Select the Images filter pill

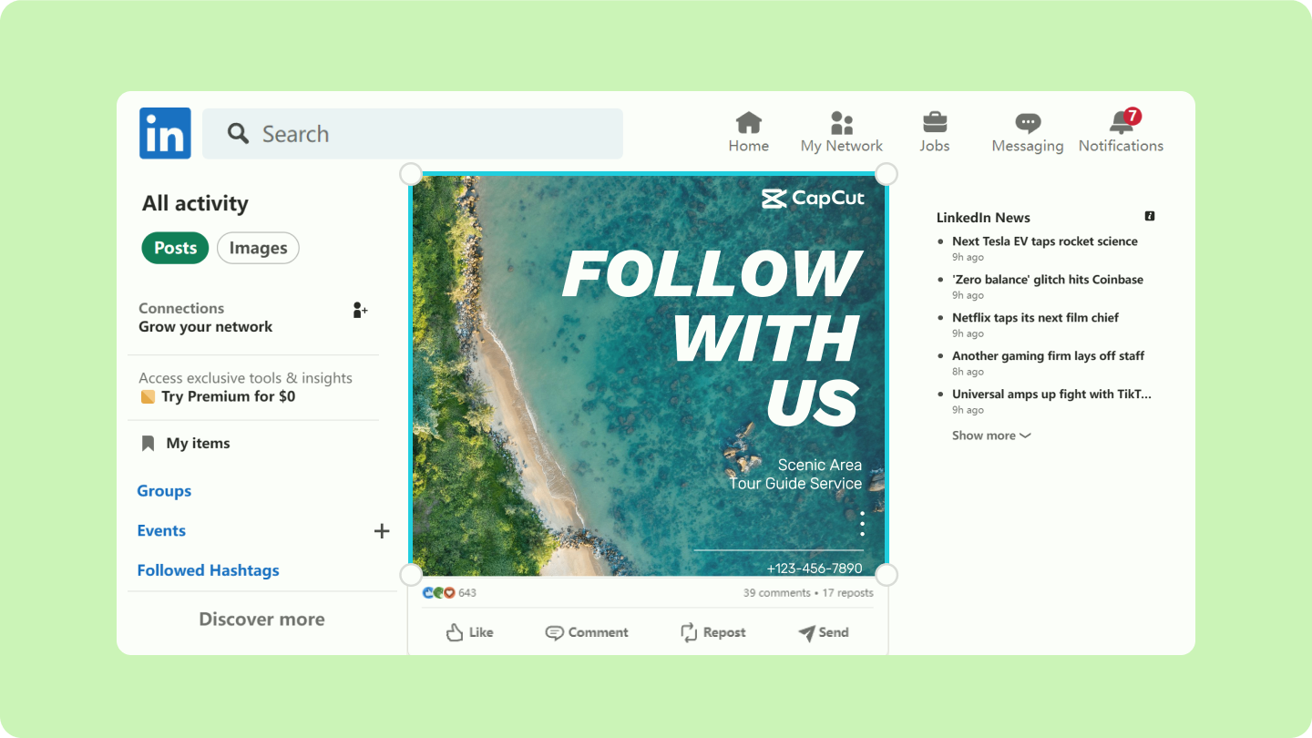point(258,248)
